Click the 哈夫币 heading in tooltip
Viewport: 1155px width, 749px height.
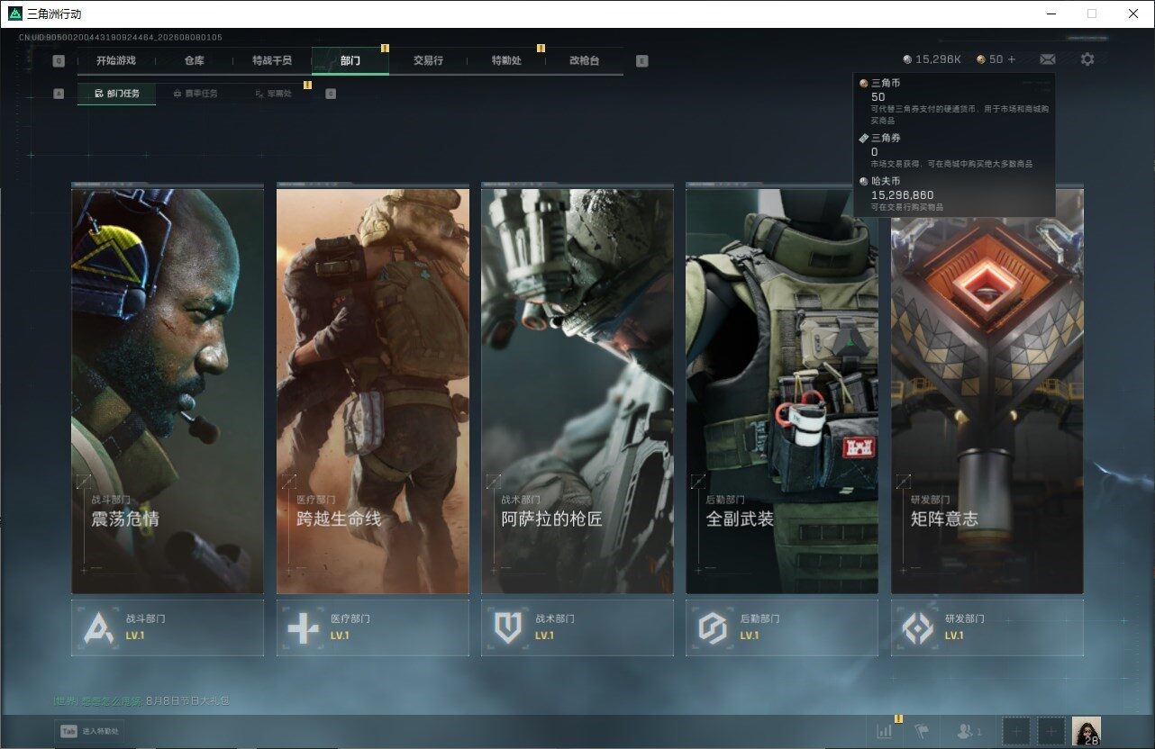886,182
